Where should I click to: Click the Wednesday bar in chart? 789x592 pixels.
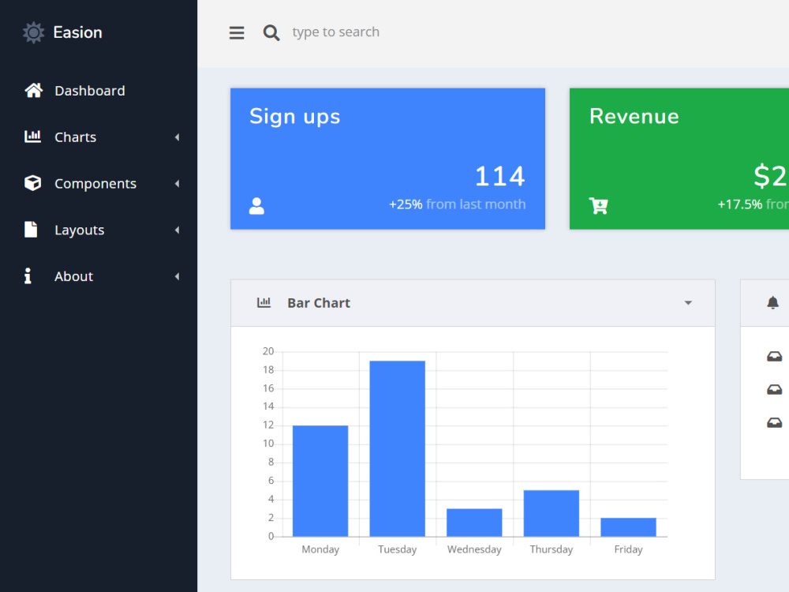click(474, 523)
